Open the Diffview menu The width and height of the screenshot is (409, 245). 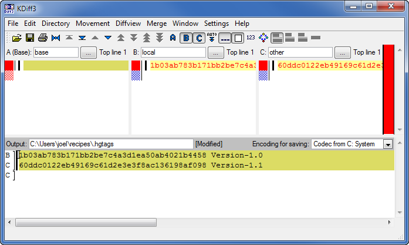tap(129, 24)
